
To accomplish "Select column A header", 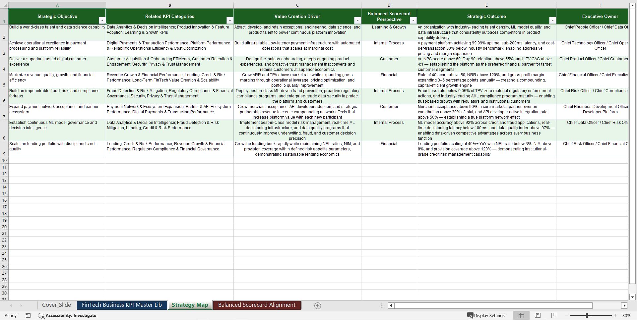I will (x=57, y=5).
